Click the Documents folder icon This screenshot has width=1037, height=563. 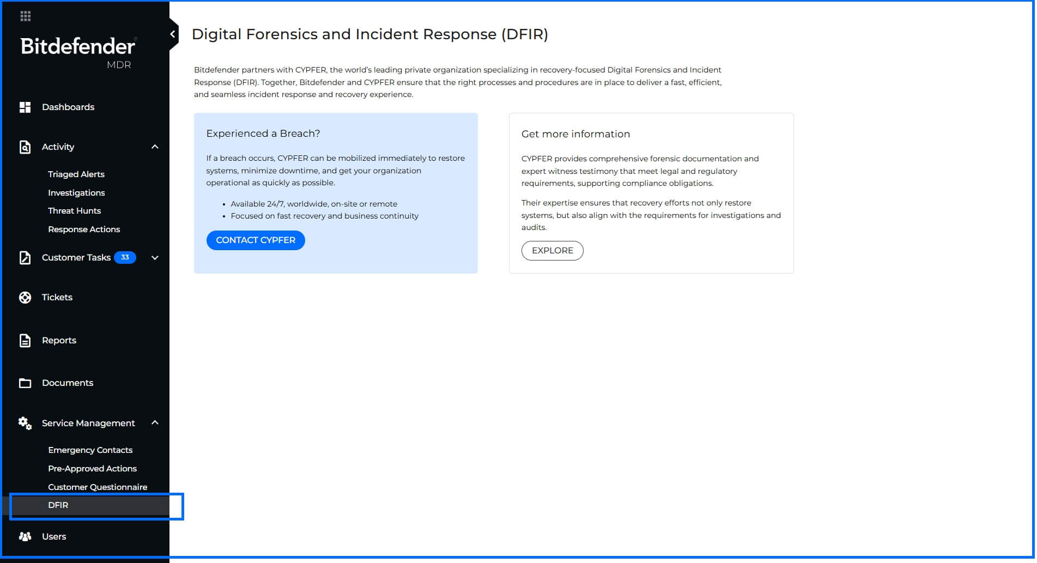tap(25, 383)
